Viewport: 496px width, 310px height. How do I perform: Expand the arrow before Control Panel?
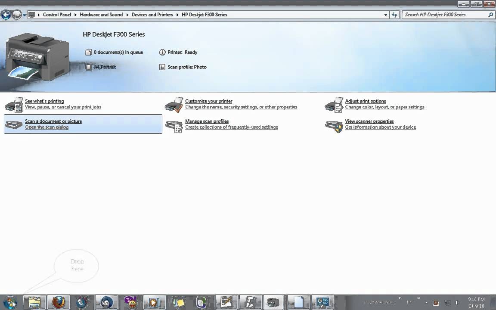[39, 15]
